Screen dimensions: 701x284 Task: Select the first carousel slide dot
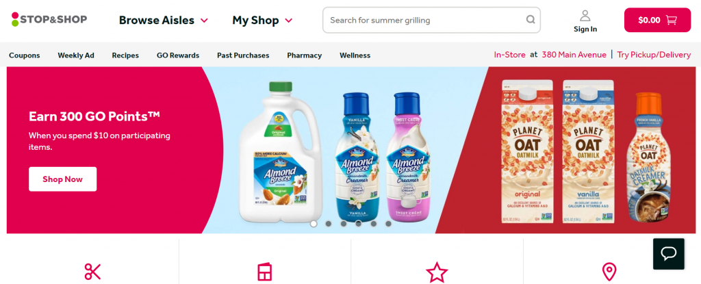(314, 224)
